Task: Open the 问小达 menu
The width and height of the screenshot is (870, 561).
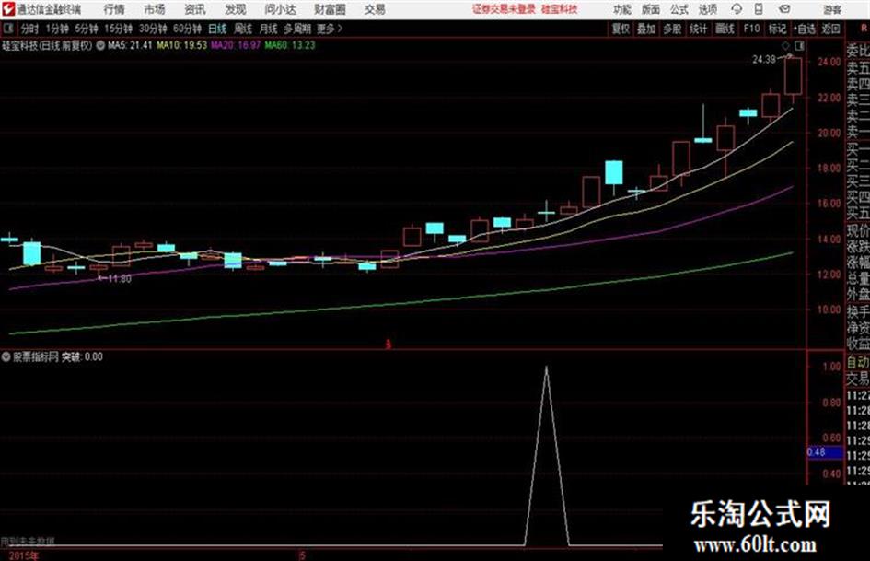Action: click(x=281, y=9)
